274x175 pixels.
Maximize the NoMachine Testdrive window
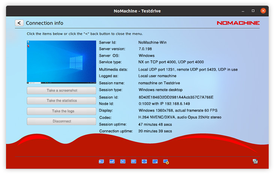coord(253,11)
